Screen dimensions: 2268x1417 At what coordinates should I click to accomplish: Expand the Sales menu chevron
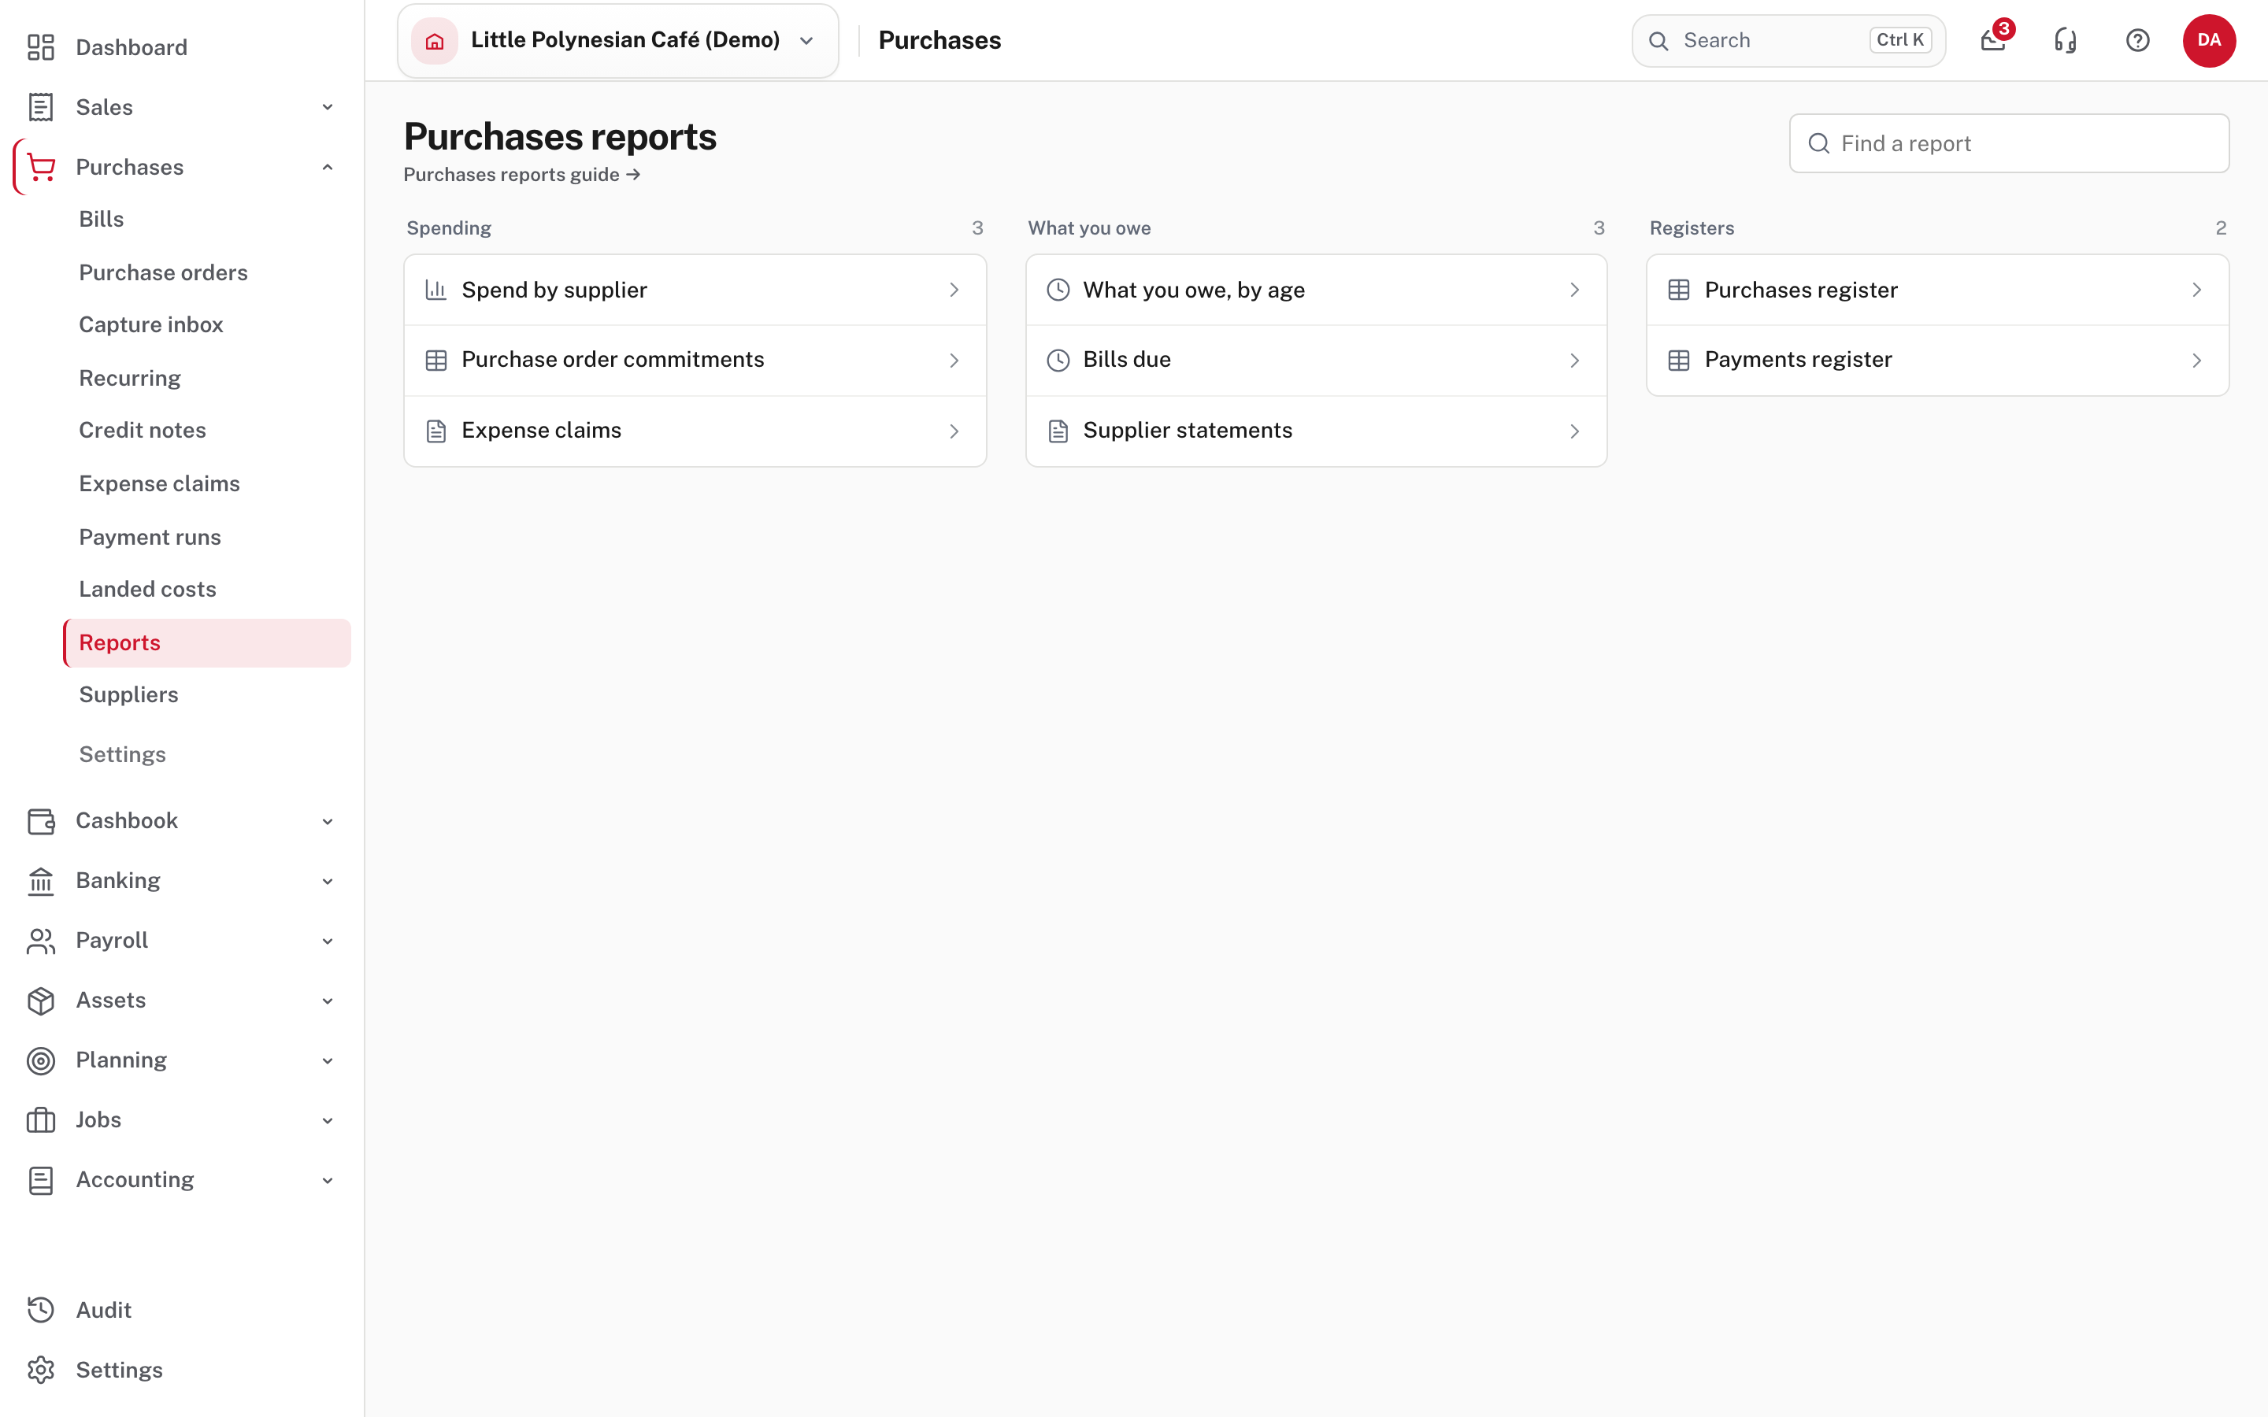point(327,107)
